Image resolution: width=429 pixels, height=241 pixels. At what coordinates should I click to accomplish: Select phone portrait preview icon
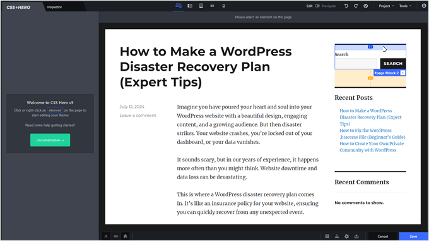[x=223, y=6]
